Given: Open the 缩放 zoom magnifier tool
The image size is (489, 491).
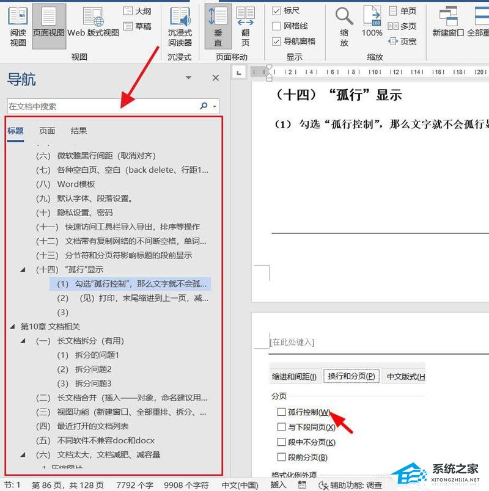Looking at the screenshot, I should [x=344, y=27].
